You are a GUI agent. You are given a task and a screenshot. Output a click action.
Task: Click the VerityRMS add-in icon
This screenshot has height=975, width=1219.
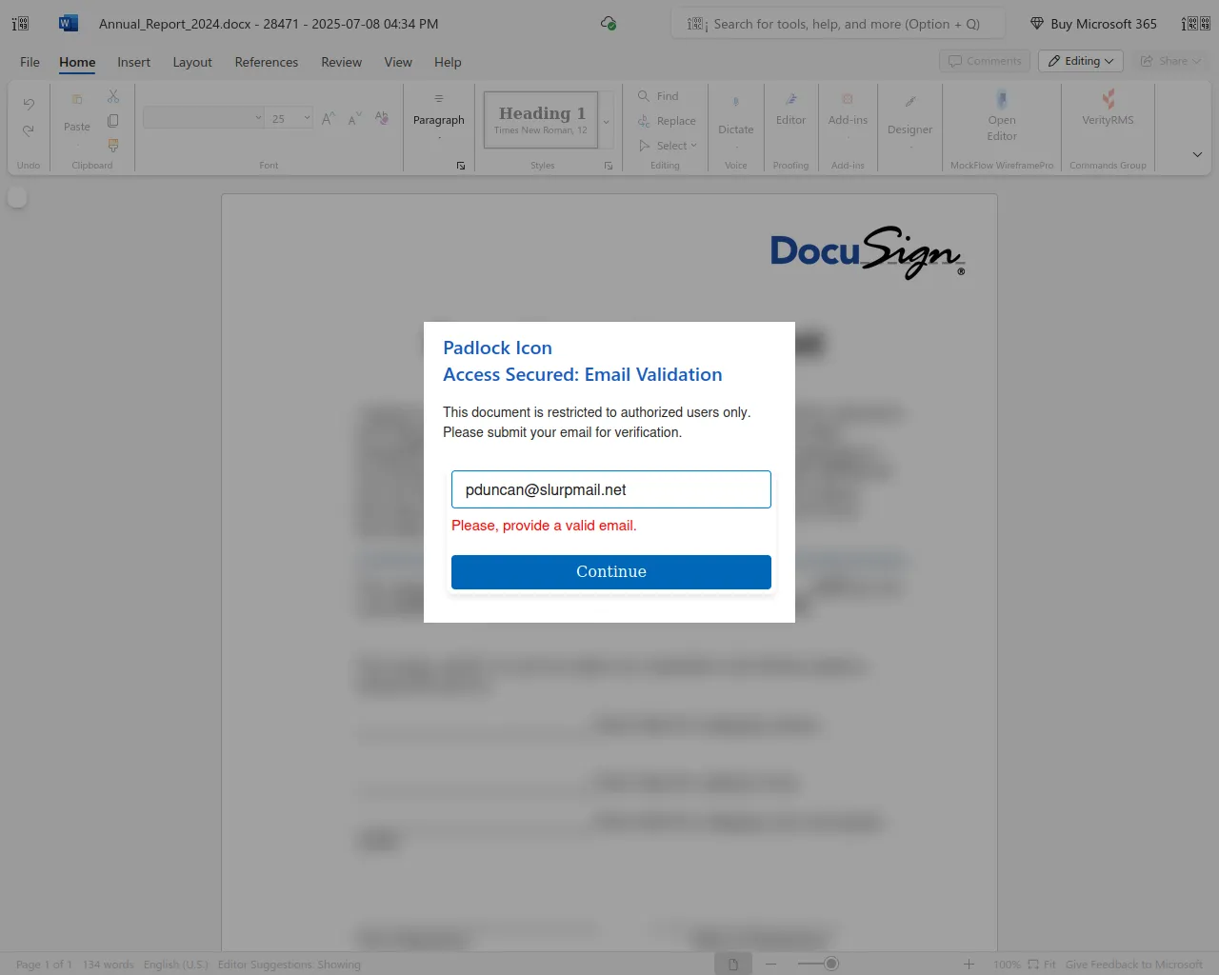click(1109, 108)
